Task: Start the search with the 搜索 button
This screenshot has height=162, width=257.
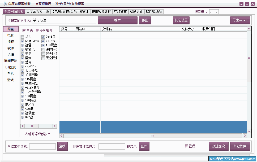Action: [118, 20]
